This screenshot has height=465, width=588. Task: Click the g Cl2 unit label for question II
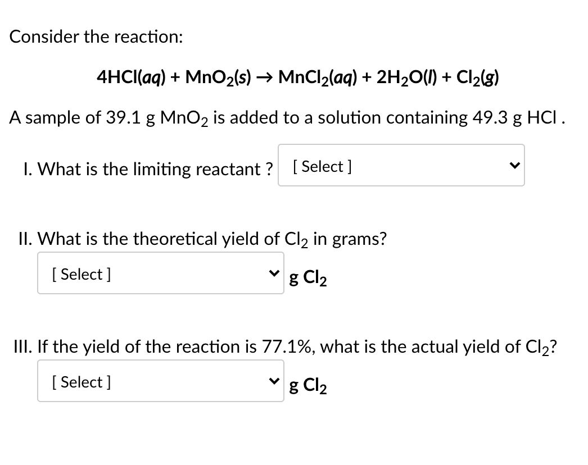tap(308, 278)
